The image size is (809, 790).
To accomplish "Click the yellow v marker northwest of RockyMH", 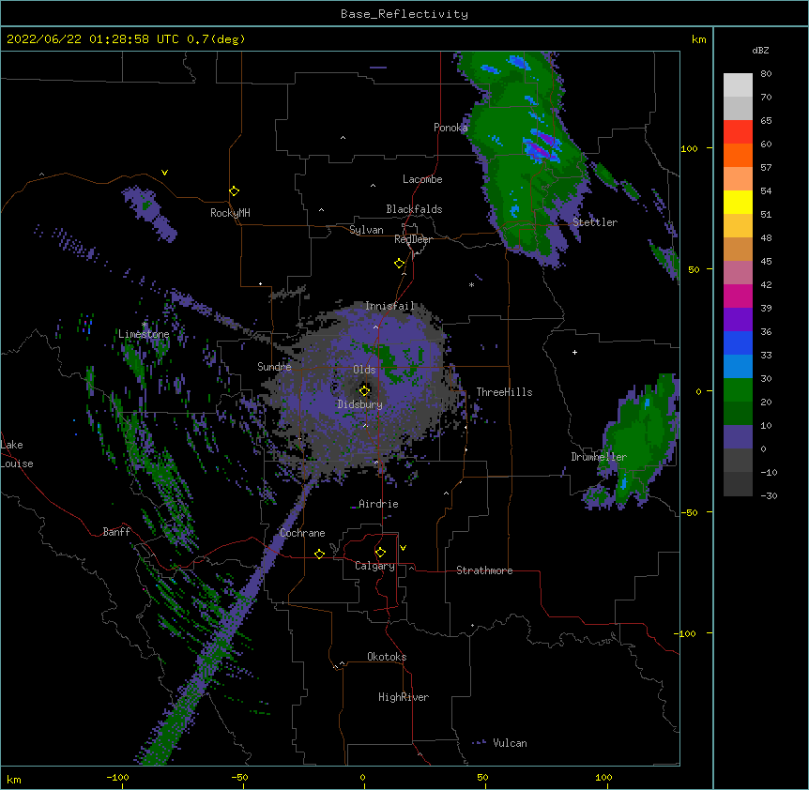I will click(164, 173).
